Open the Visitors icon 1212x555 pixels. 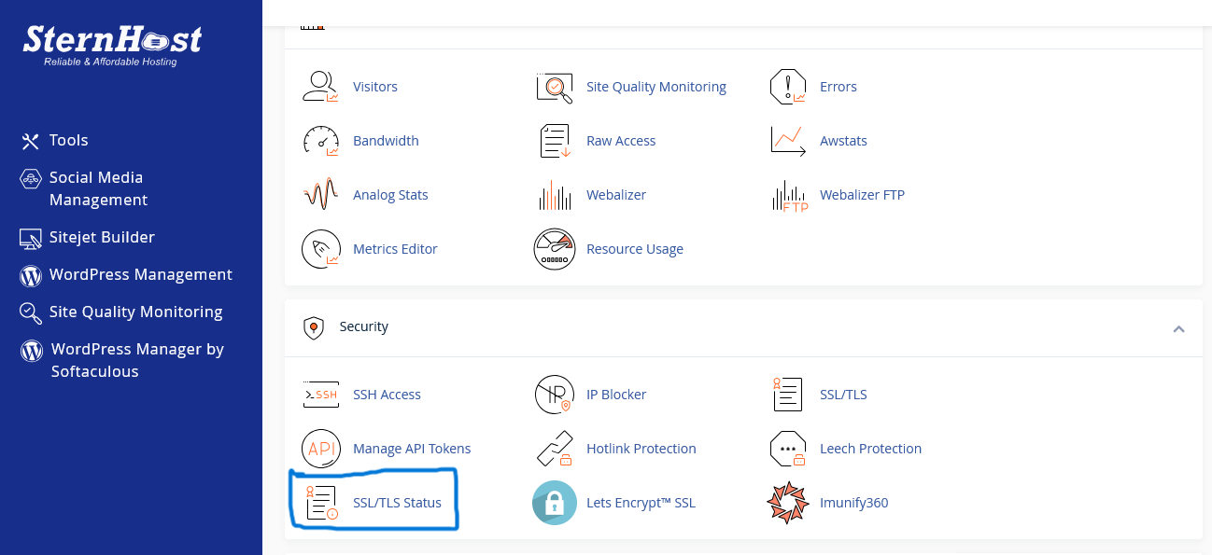click(320, 87)
